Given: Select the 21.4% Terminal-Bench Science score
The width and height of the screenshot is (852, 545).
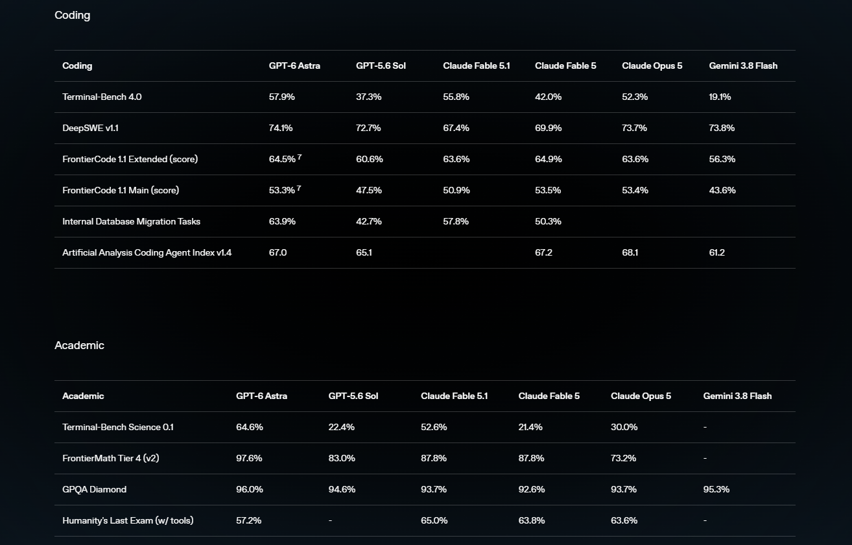Looking at the screenshot, I should (x=530, y=427).
